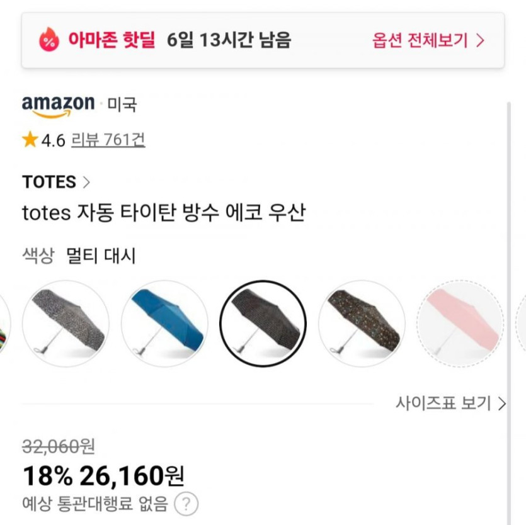The width and height of the screenshot is (526, 525).
Task: Tap the product title totes 자동 타이탄 방수
Action: click(x=164, y=214)
